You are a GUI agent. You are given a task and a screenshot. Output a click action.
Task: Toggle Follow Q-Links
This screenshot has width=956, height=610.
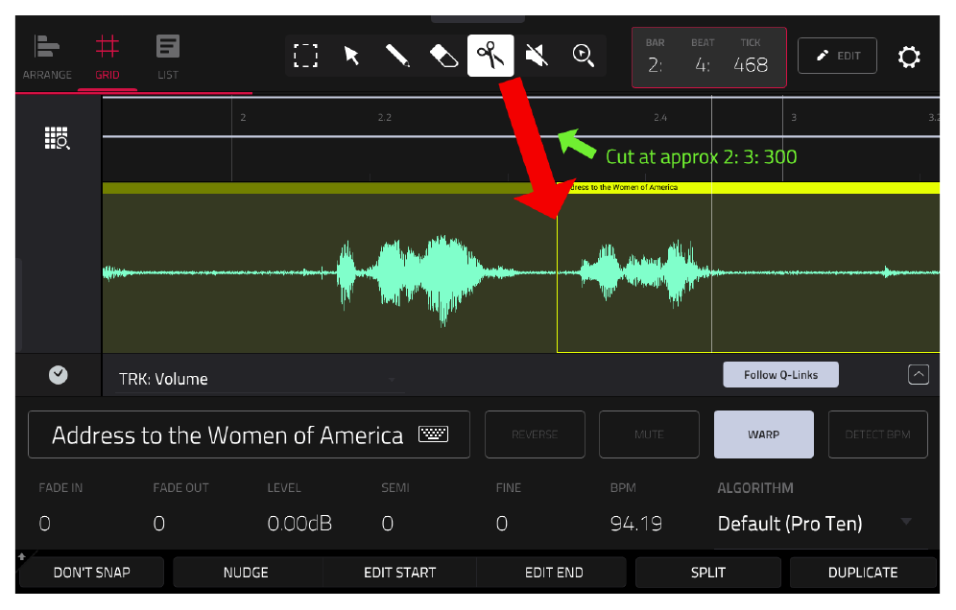click(x=780, y=375)
